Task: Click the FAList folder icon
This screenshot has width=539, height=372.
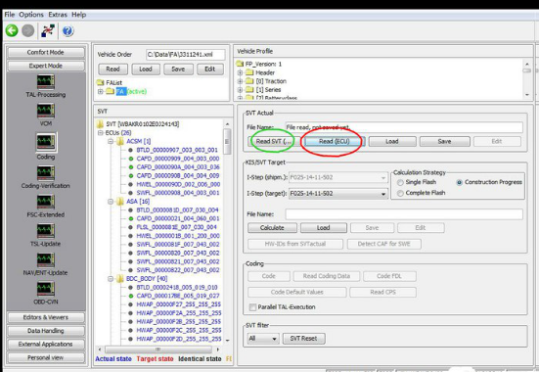Action: tap(101, 82)
